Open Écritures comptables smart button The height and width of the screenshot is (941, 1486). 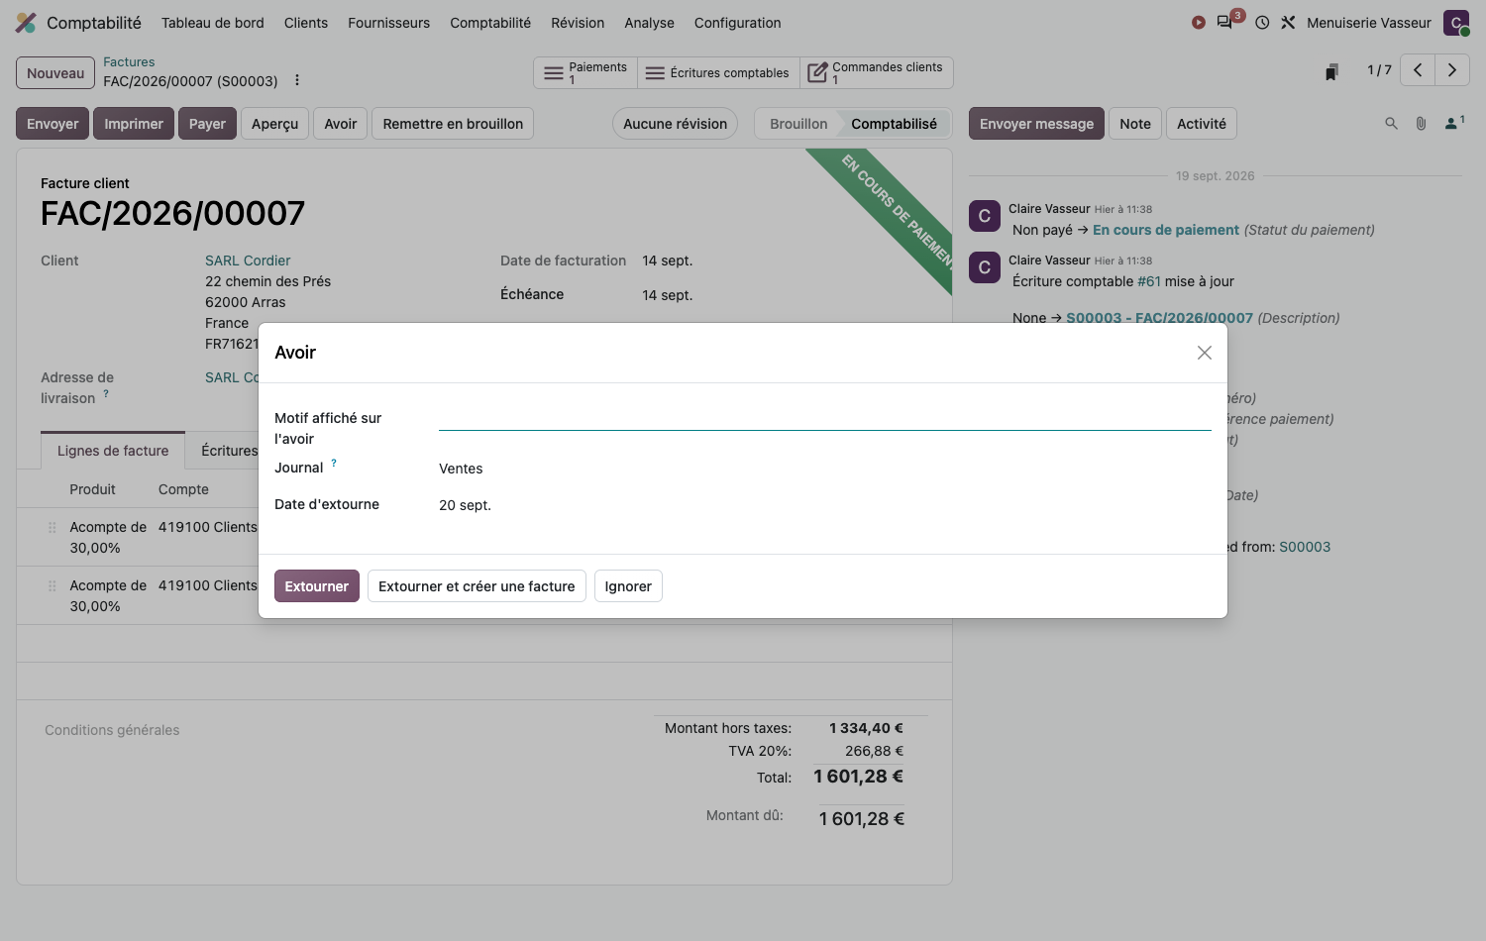tap(718, 73)
